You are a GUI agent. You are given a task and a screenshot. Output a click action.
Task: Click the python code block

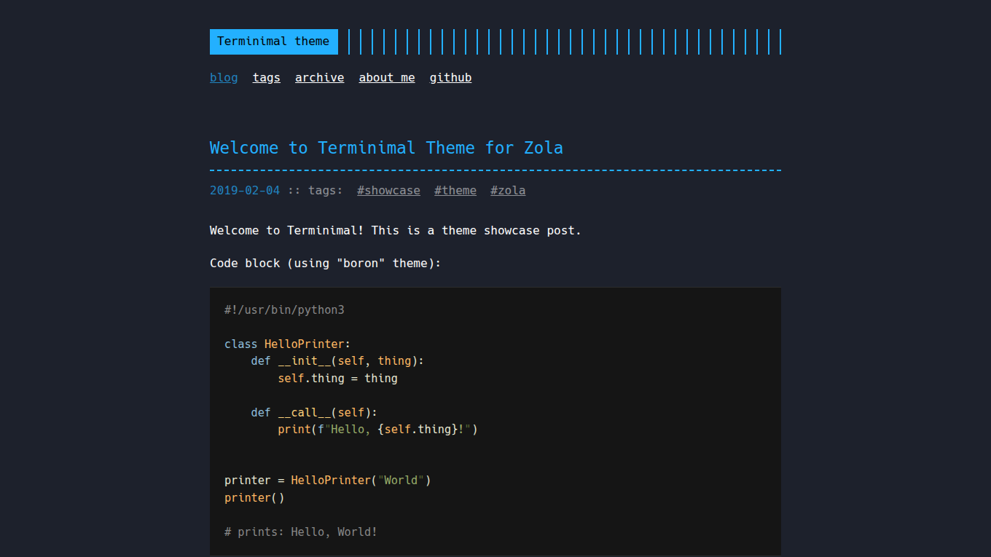coord(495,421)
